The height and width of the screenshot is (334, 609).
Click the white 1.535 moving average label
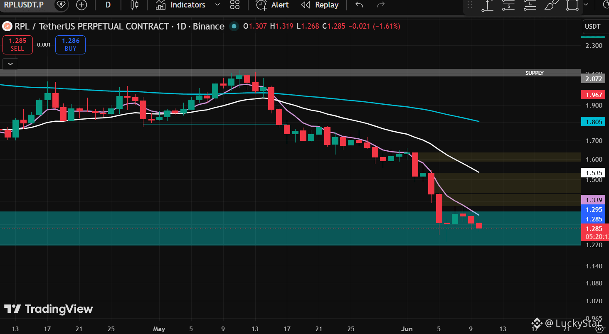tap(594, 173)
